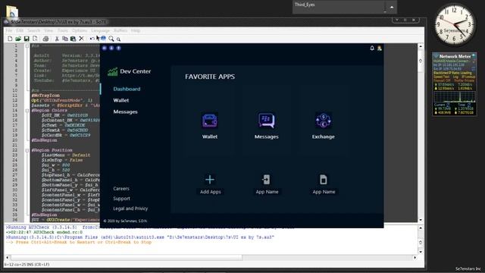Image resolution: width=485 pixels, height=273 pixels.
Task: Click the horizontal scrollbar left arrow
Action: [x=8, y=258]
